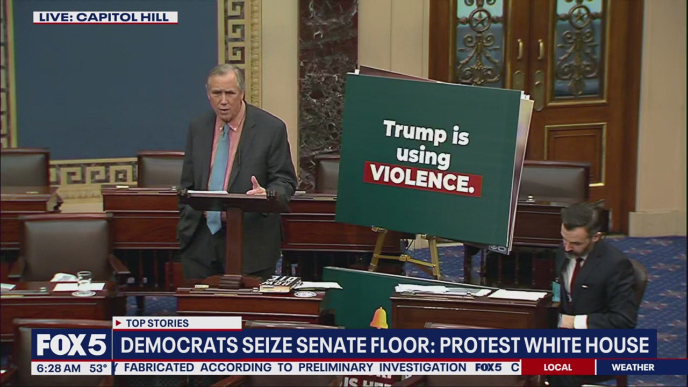The width and height of the screenshot is (688, 387).
Task: Select the LOCAL tab in bottom bar
Action: click(x=557, y=368)
